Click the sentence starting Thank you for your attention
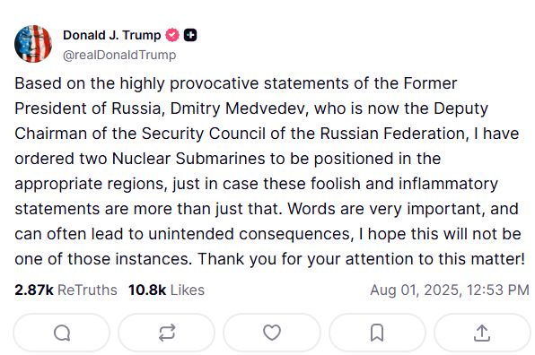This screenshot has width=535, height=355. [x=362, y=259]
